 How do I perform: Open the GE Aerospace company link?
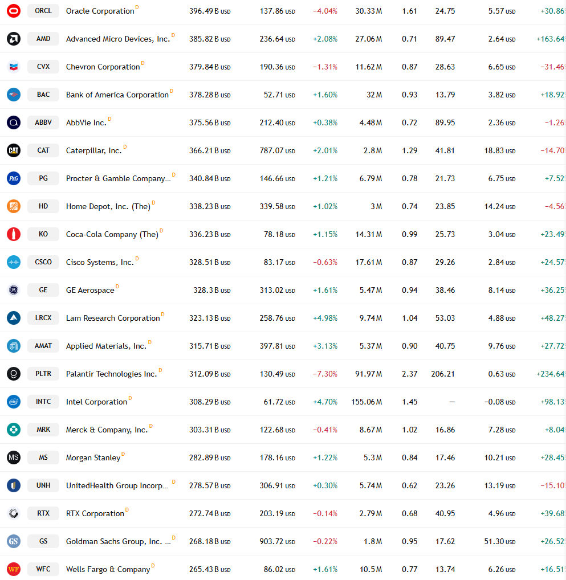(90, 291)
